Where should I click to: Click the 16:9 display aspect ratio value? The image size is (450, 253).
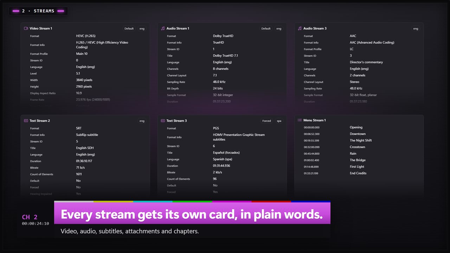click(x=79, y=93)
